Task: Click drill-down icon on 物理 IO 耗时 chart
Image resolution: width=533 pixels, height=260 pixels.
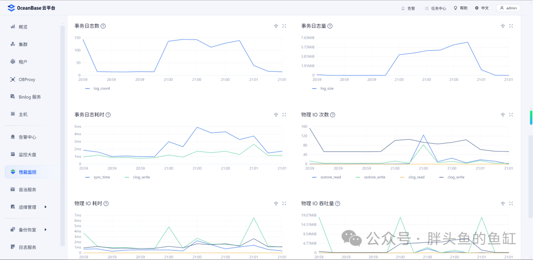Action: (276, 204)
